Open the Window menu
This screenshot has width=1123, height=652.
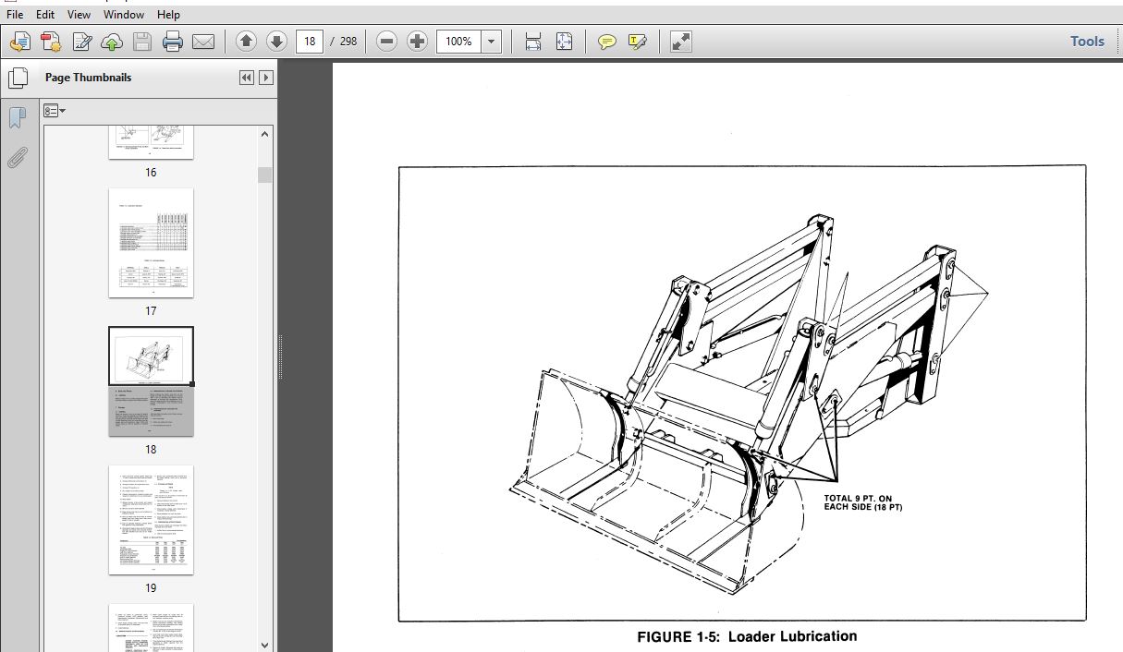click(124, 15)
